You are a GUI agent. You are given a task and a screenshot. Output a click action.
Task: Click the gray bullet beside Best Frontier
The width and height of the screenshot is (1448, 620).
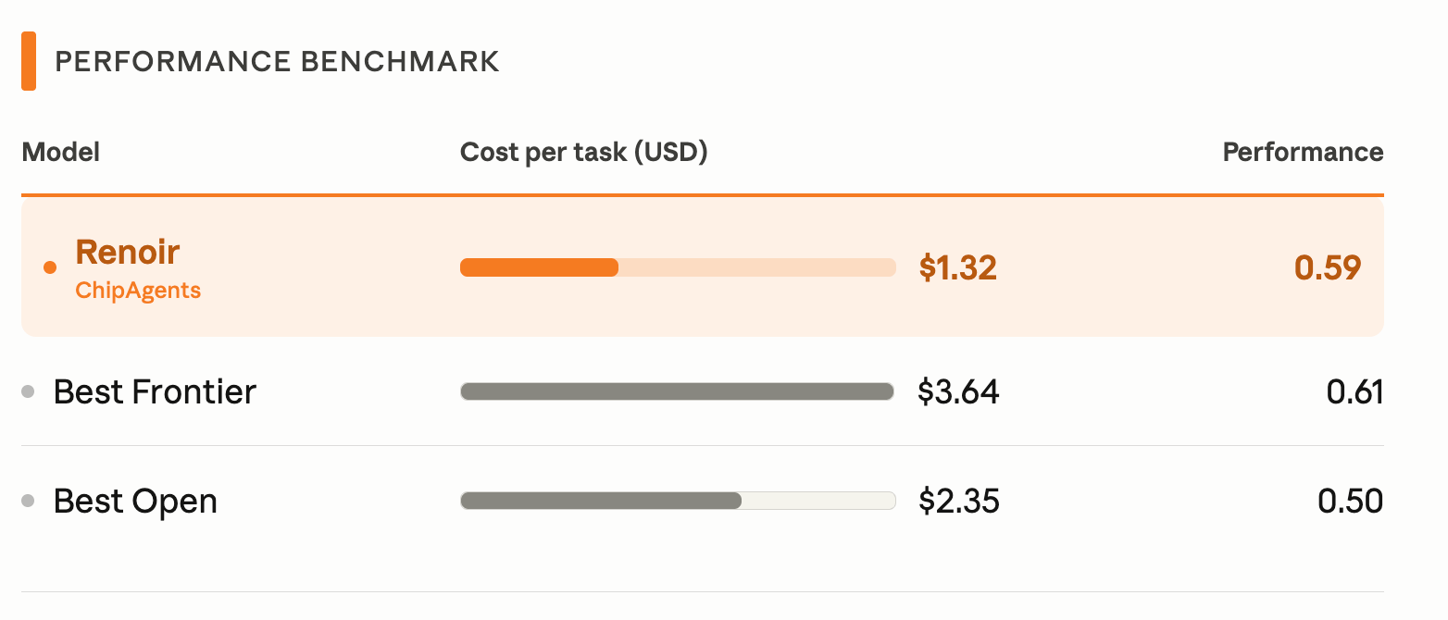point(28,391)
